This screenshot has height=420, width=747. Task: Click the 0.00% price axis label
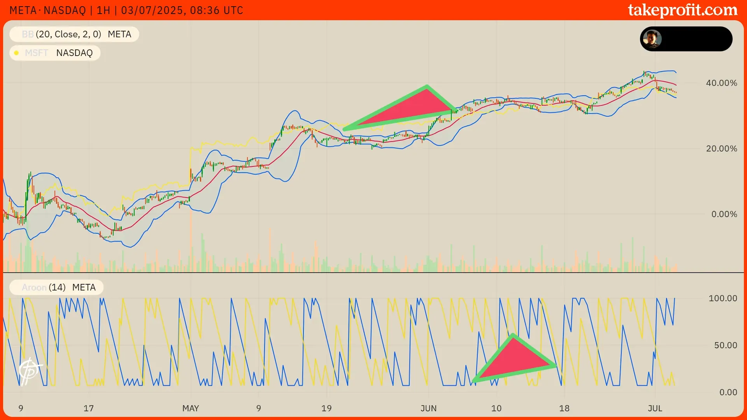[x=724, y=214]
